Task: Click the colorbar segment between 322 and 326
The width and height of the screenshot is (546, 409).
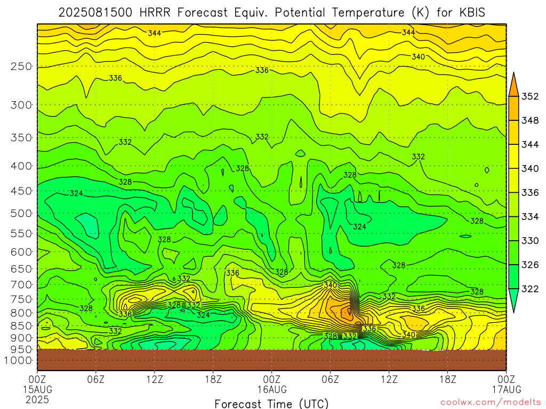Action: 513,277
